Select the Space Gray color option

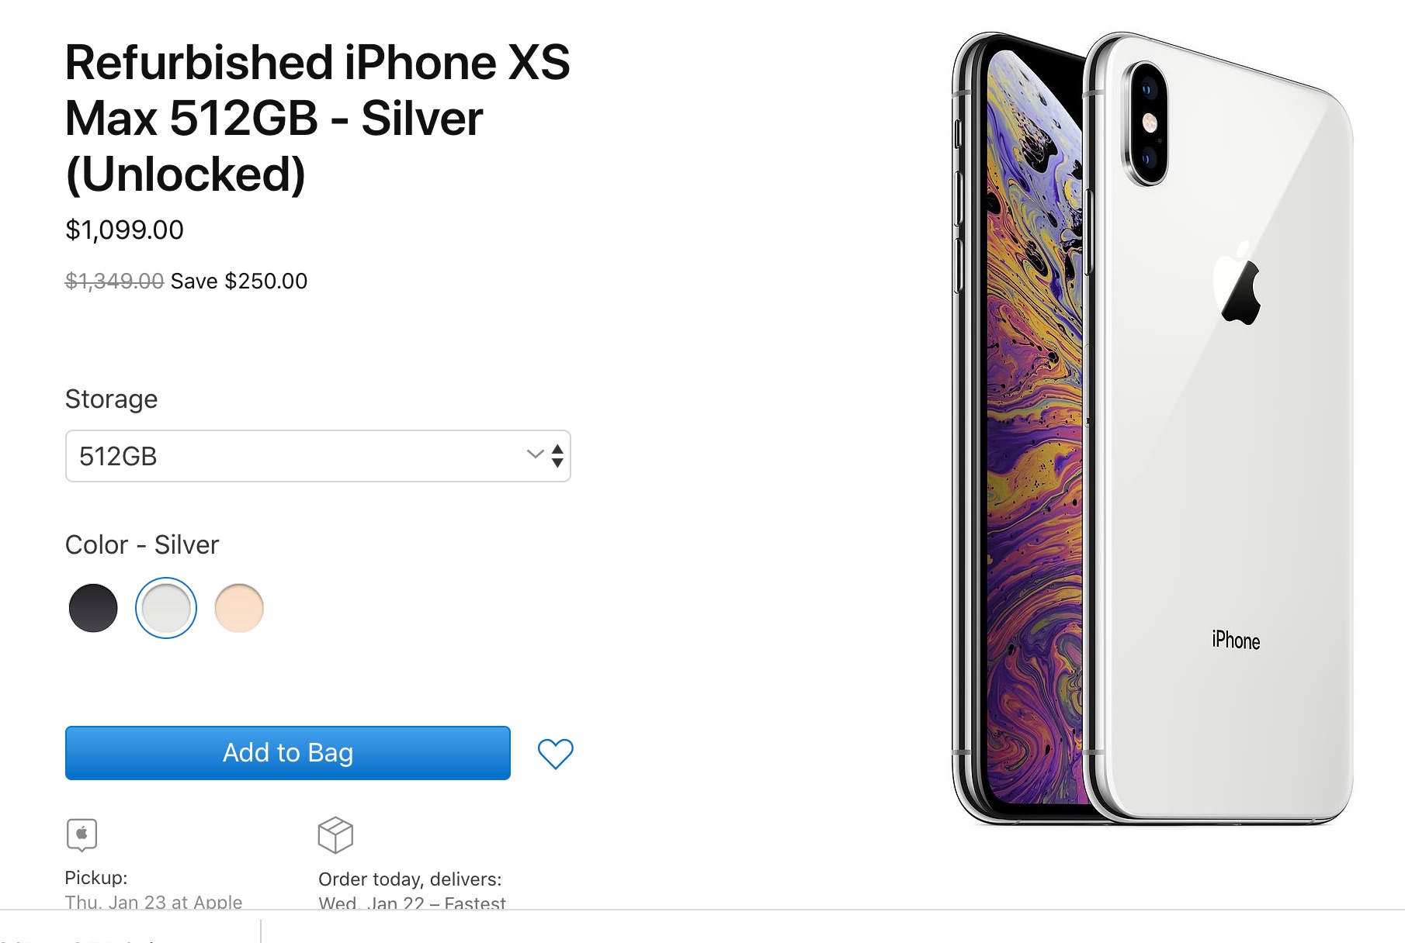pos(93,608)
